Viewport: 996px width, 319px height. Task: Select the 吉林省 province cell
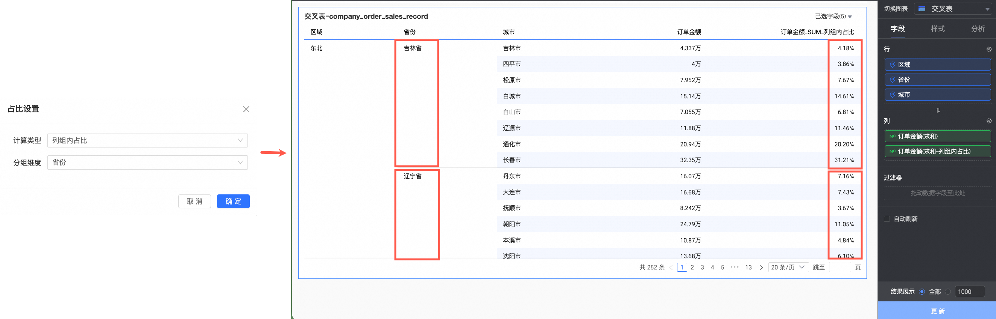pyautogui.click(x=413, y=48)
